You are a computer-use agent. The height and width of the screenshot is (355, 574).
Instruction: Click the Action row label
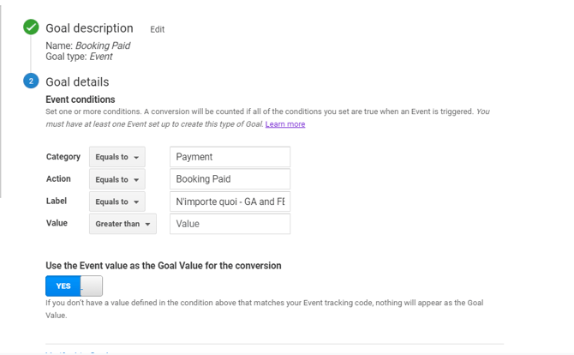[58, 179]
